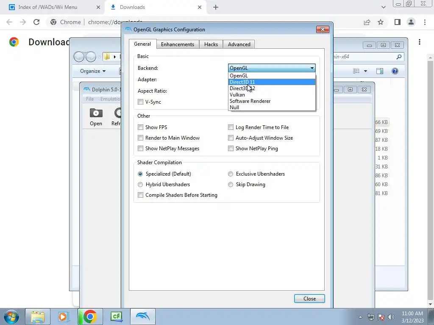Viewport: 434px width, 325px height.
Task: Click the Dolphin taskbar icon
Action: click(x=142, y=317)
